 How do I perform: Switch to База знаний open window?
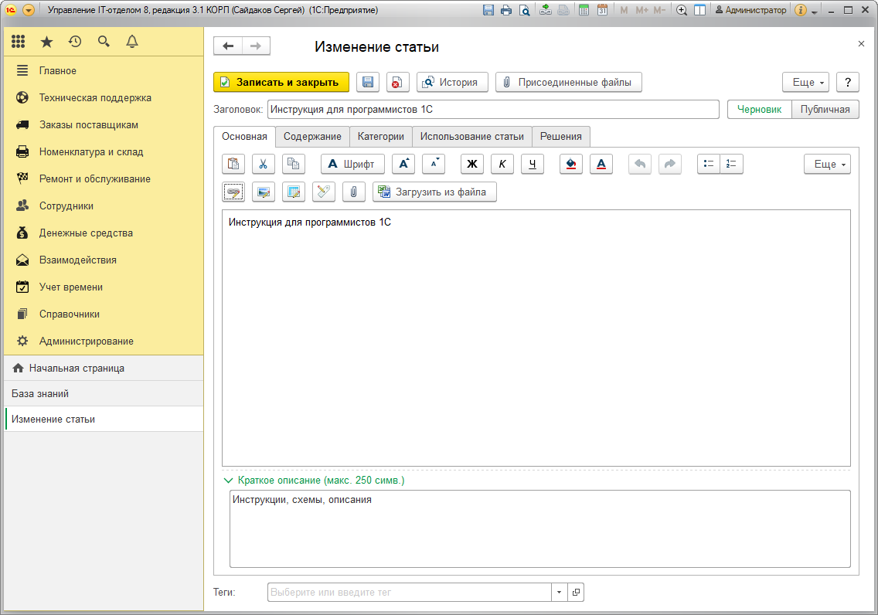[104, 394]
